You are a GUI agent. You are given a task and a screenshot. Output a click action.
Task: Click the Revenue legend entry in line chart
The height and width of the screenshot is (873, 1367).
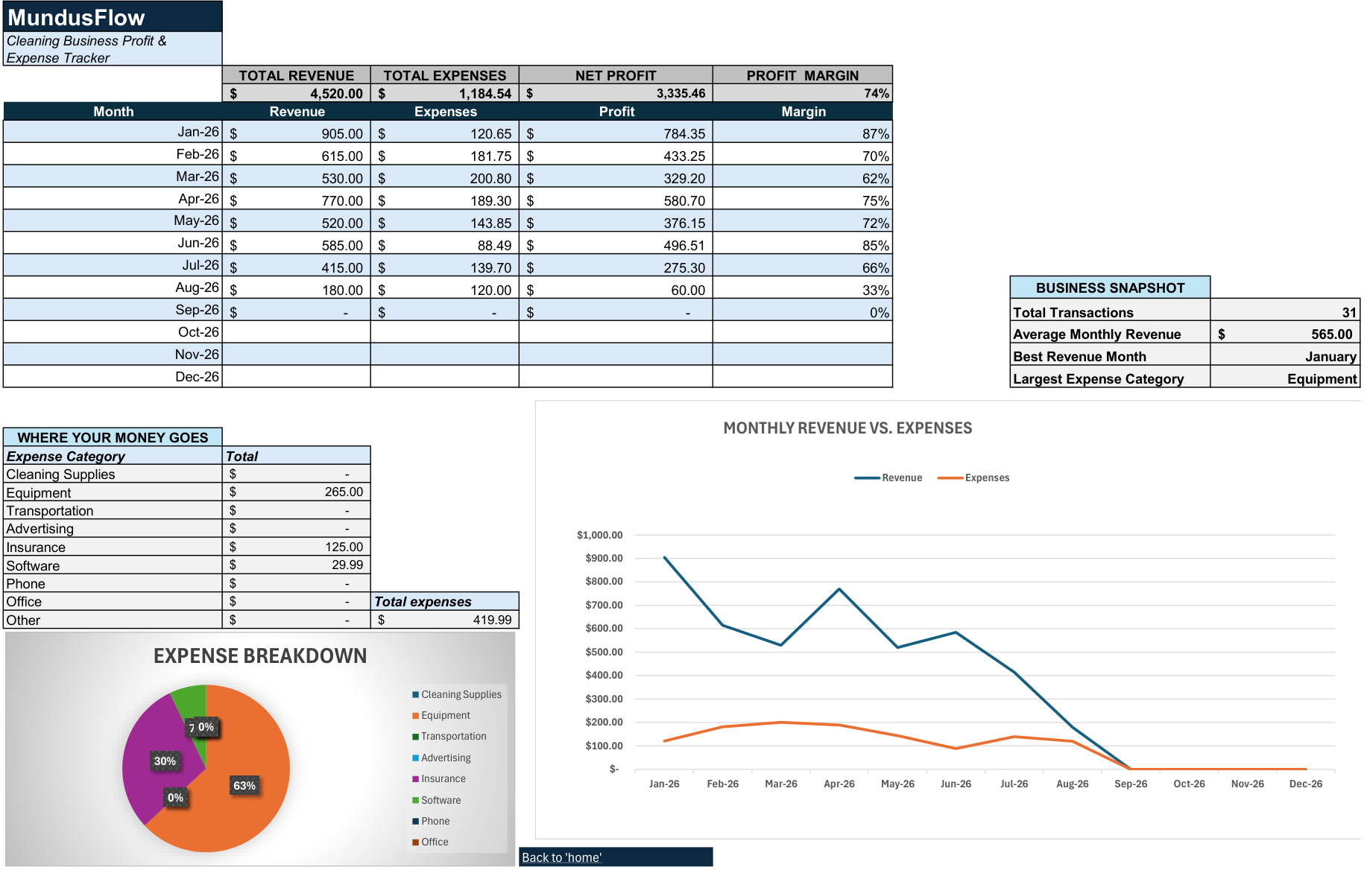point(888,477)
